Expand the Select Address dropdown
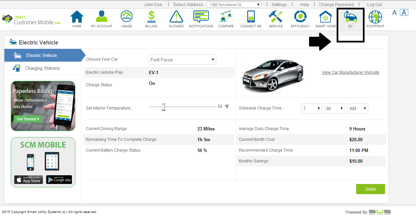The image size is (416, 216). click(234, 5)
